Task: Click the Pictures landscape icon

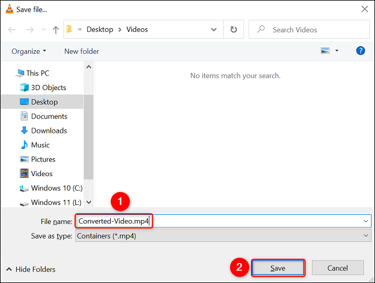Action: pyautogui.click(x=24, y=159)
